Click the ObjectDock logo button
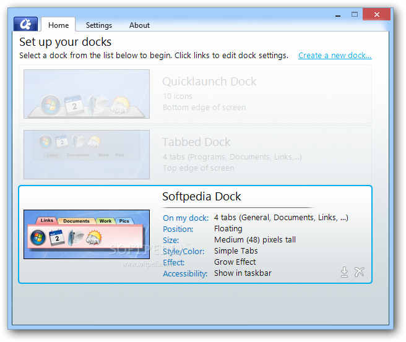406x342 pixels. 25,24
